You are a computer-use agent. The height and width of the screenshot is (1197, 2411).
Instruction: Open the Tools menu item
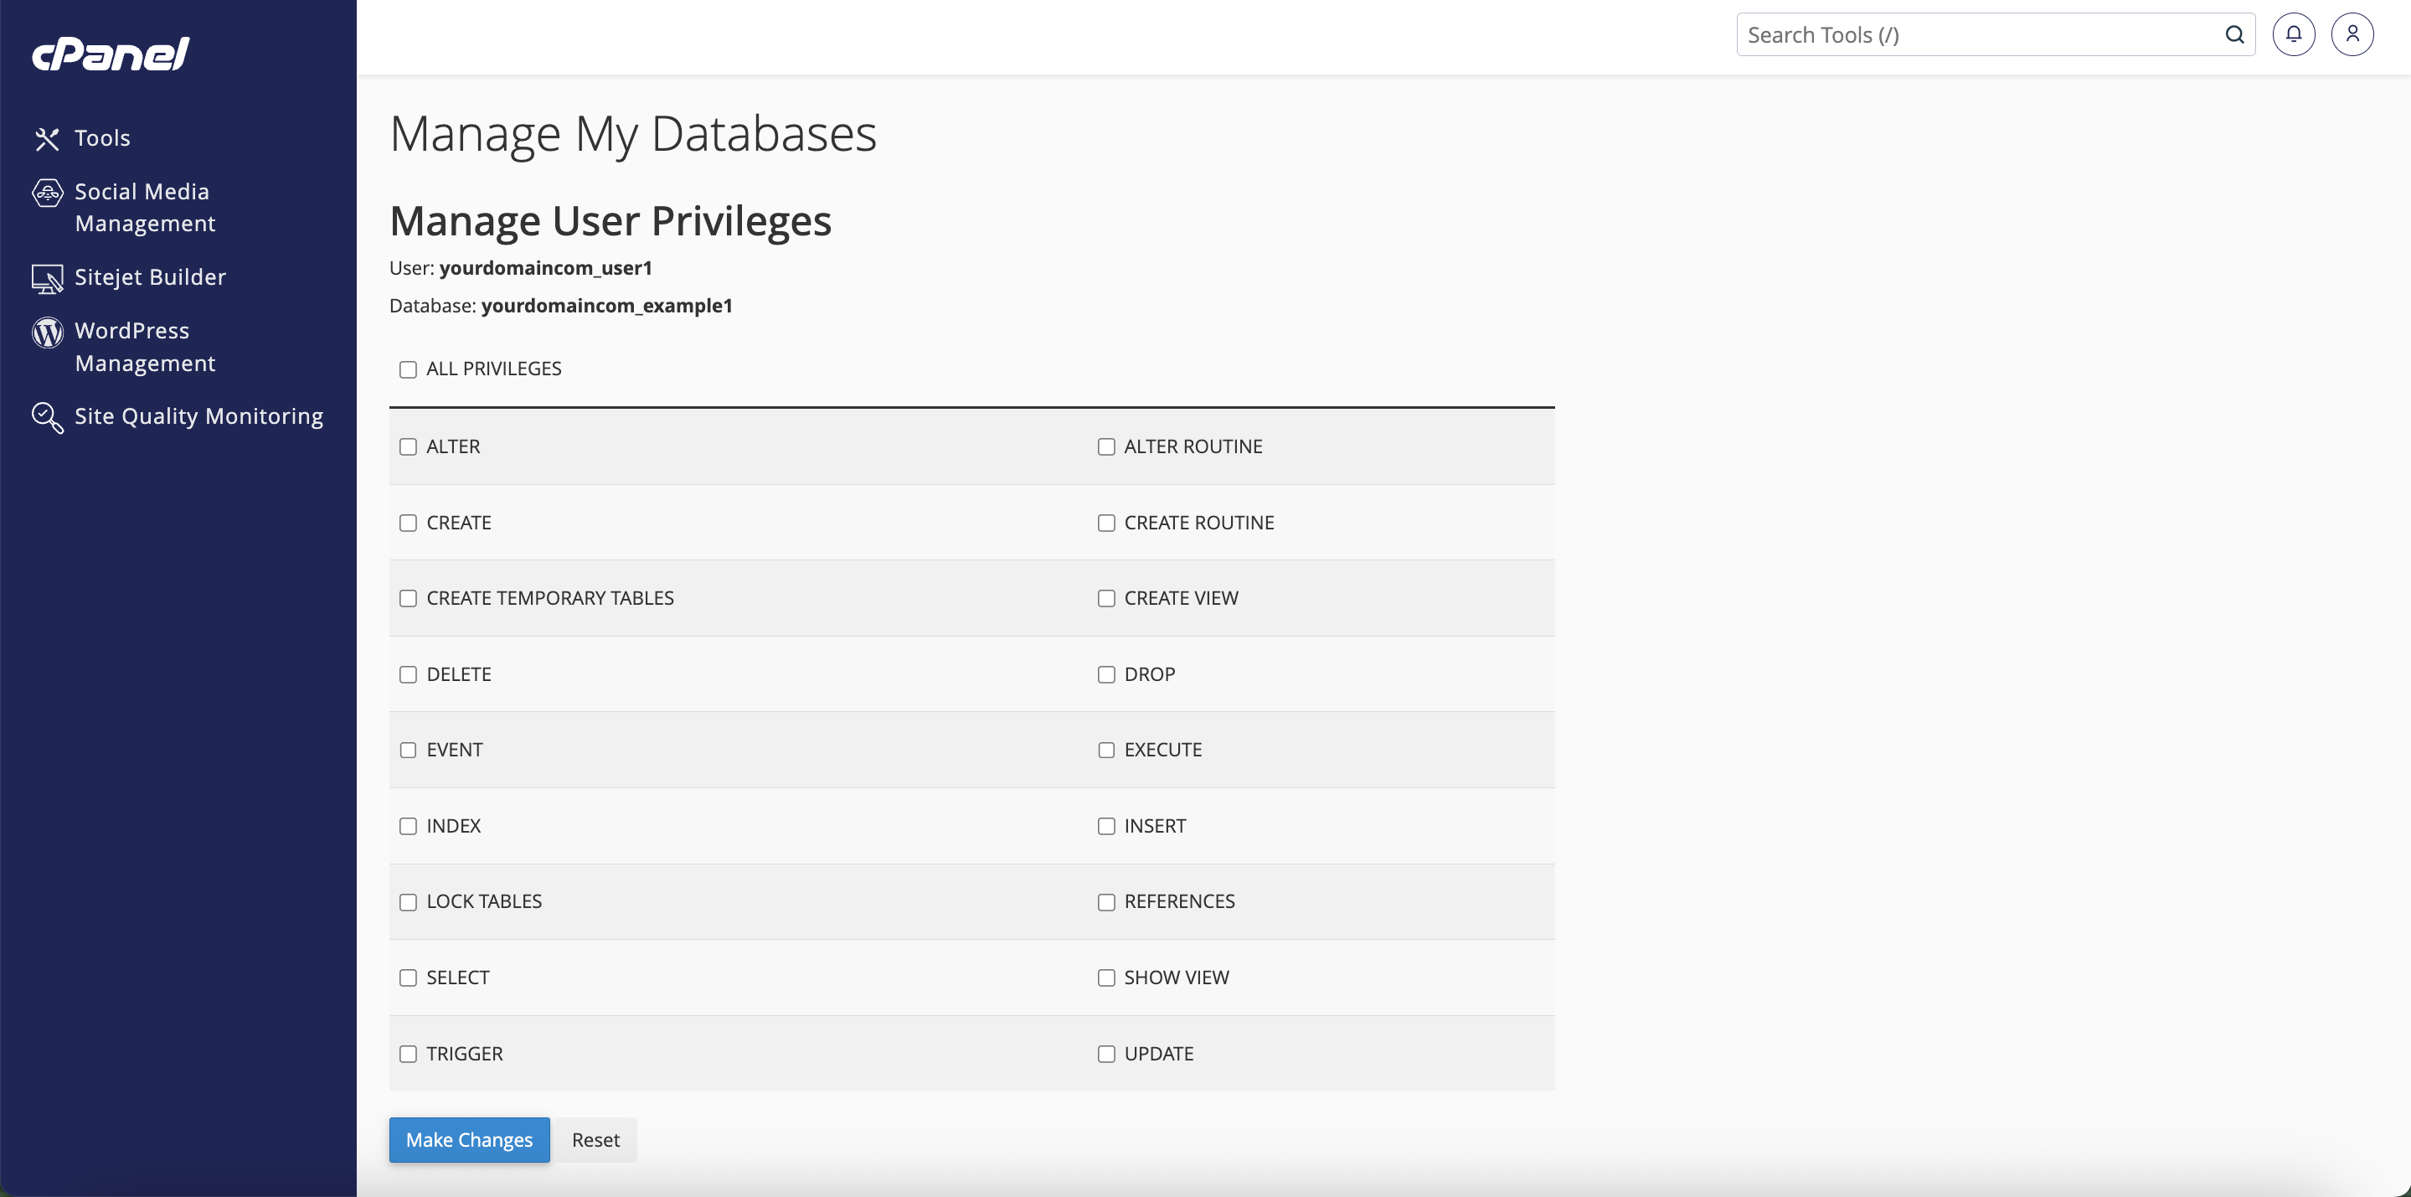click(x=102, y=137)
